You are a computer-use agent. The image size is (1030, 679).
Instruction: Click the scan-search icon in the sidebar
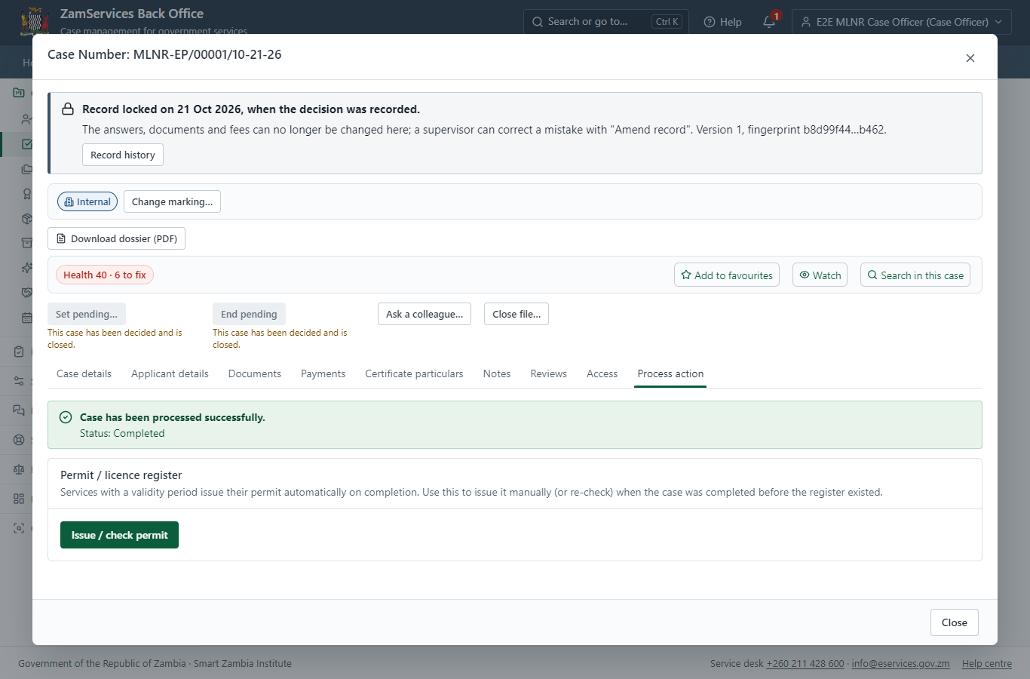tap(19, 528)
